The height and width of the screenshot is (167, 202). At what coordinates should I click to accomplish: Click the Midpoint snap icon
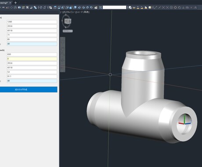tap(159, 7)
